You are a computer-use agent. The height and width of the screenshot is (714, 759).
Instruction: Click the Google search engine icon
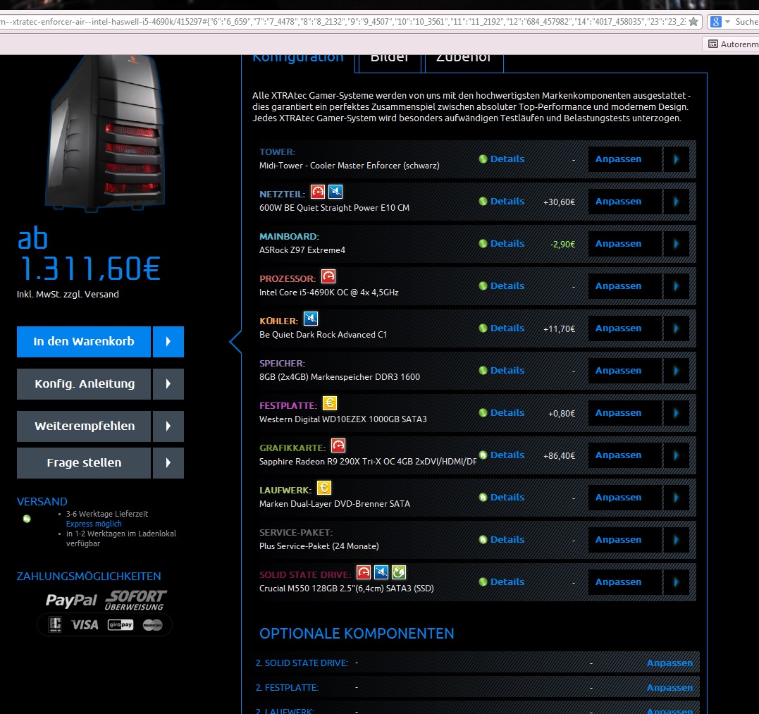click(716, 22)
